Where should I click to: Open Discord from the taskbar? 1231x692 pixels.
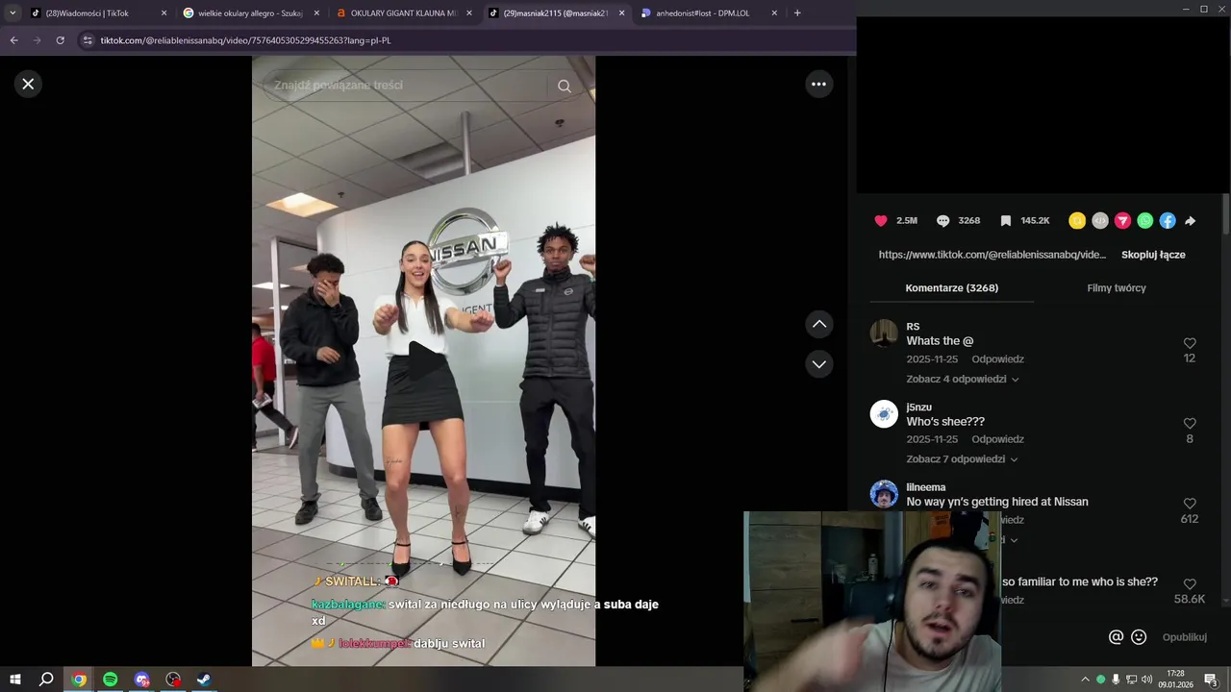[142, 680]
